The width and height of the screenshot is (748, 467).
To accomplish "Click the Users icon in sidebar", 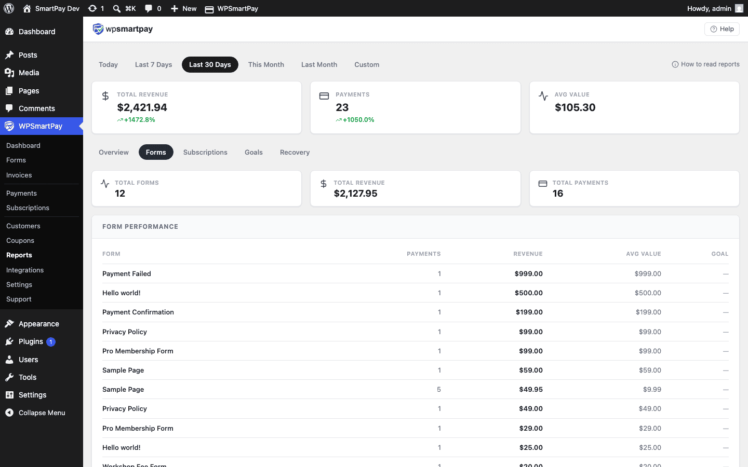I will pos(9,360).
